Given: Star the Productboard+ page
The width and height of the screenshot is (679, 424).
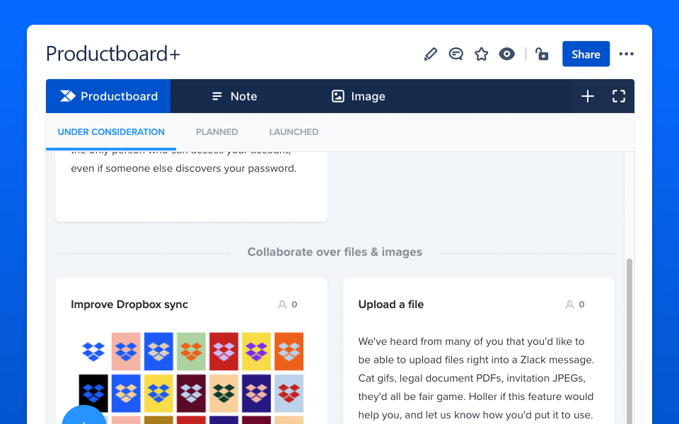Looking at the screenshot, I should 481,54.
